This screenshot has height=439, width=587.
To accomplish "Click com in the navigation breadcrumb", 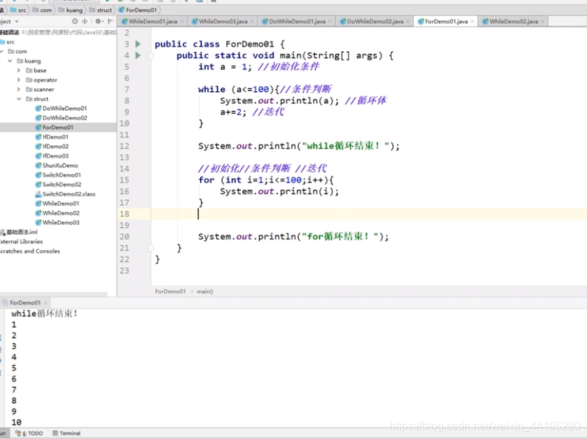I will (42, 10).
